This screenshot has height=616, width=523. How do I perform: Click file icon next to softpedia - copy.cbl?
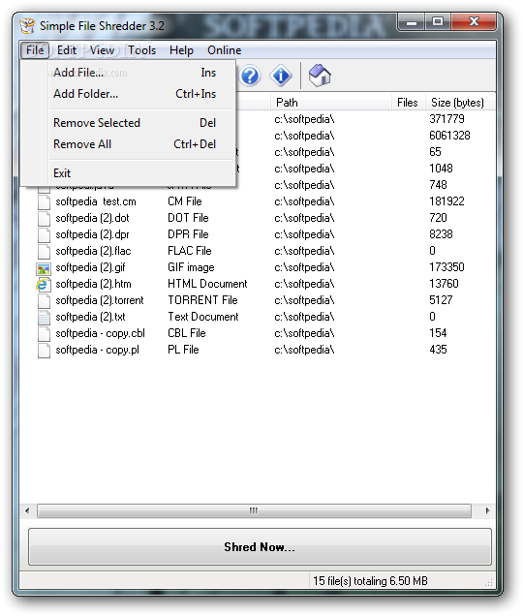click(44, 334)
